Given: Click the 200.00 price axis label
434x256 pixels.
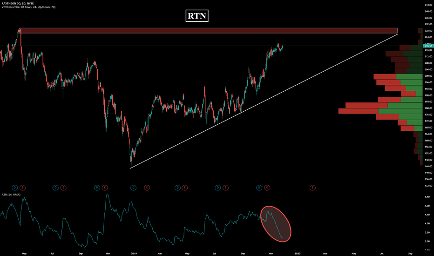Looking at the screenshot, I should [428, 76].
